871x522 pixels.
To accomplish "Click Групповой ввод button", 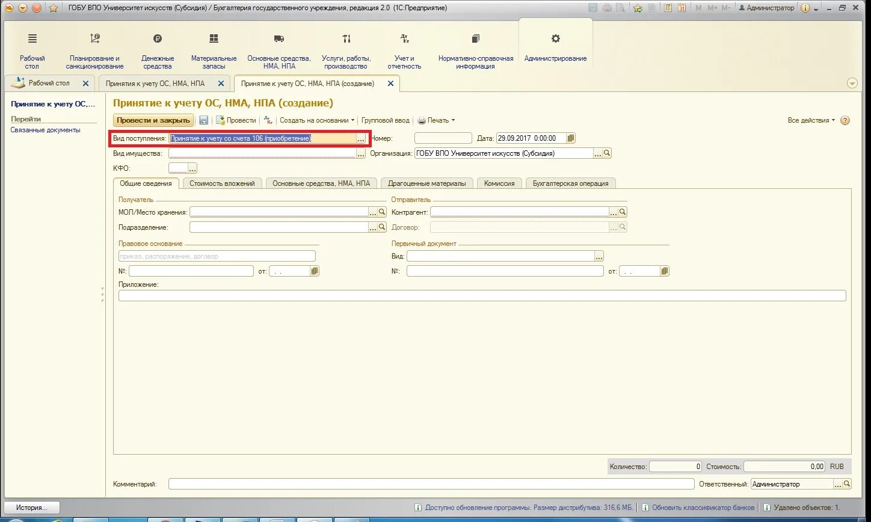I will click(385, 120).
